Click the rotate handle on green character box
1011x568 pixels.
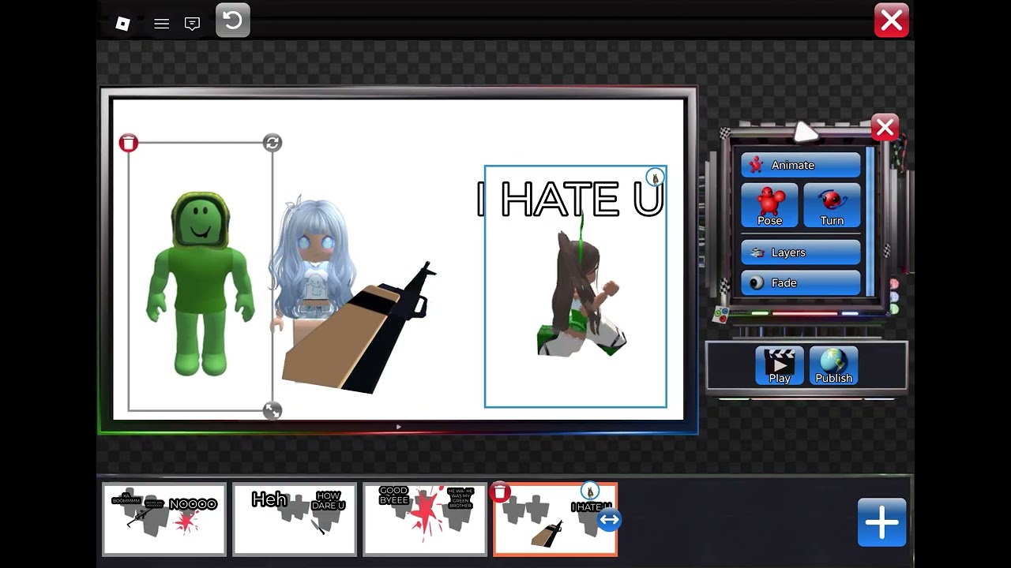click(x=272, y=143)
